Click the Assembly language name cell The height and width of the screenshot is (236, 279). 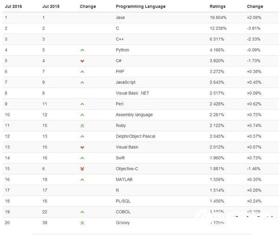pos(134,115)
